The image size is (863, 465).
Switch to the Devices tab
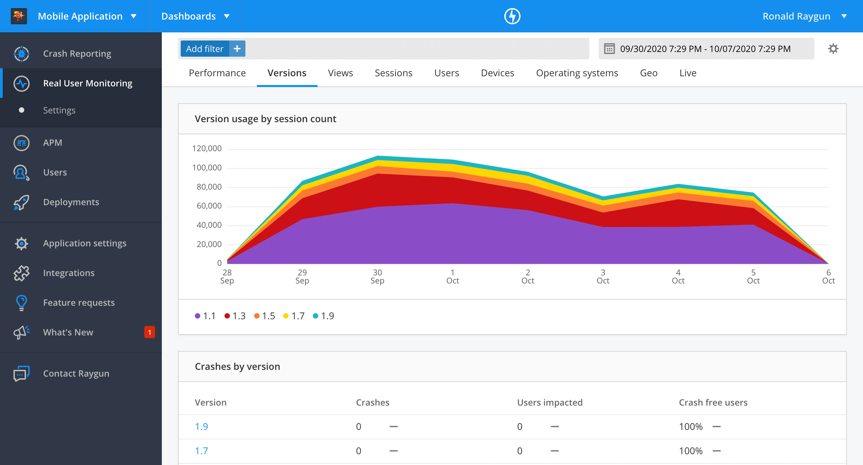coord(498,73)
